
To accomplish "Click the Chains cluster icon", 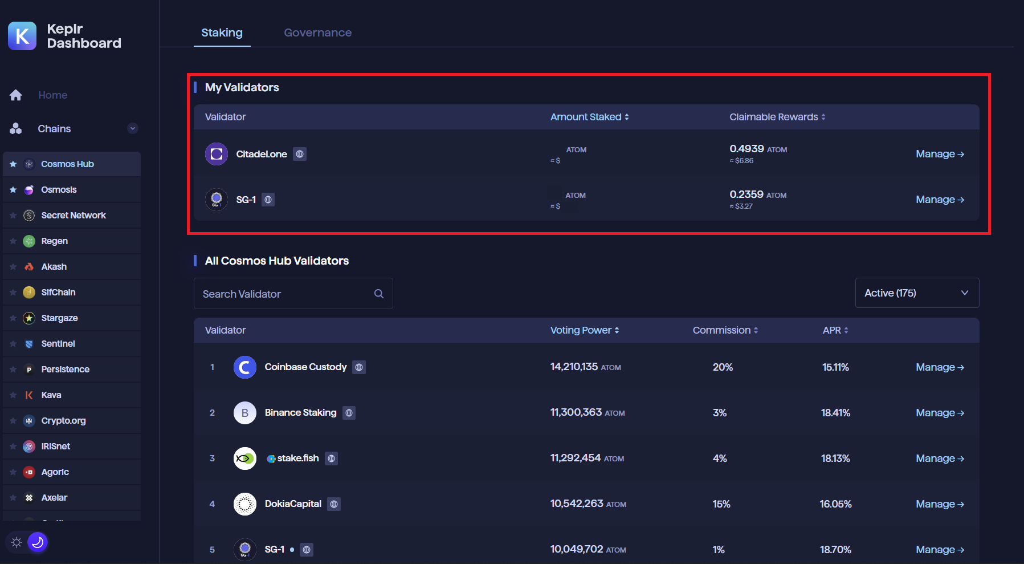I will point(16,129).
